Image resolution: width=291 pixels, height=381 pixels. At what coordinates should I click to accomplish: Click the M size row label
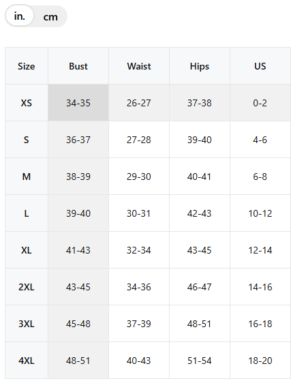coord(27,177)
